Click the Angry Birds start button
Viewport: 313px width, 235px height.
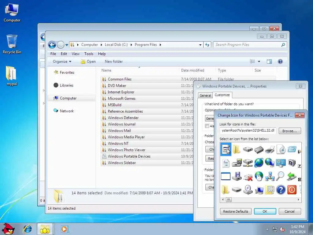(x=8, y=229)
